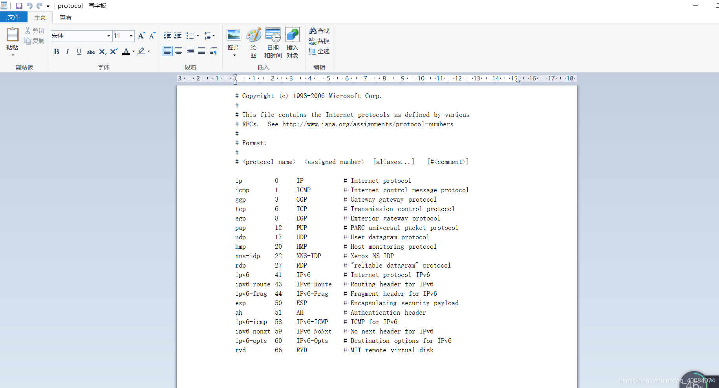Click the 'ipv6-route' protocol name
Screen dimensions: 719x388
coord(253,284)
